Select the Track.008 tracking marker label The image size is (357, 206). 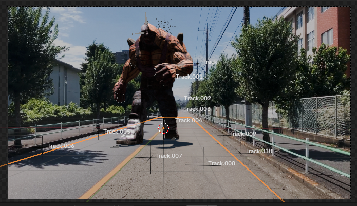pos(221,163)
